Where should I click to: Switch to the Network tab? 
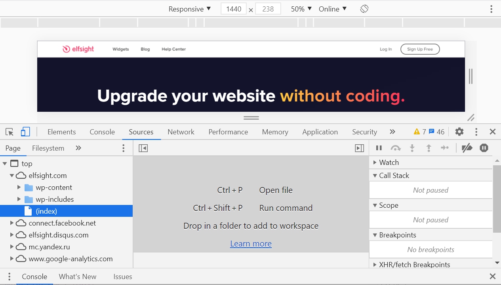pyautogui.click(x=181, y=131)
